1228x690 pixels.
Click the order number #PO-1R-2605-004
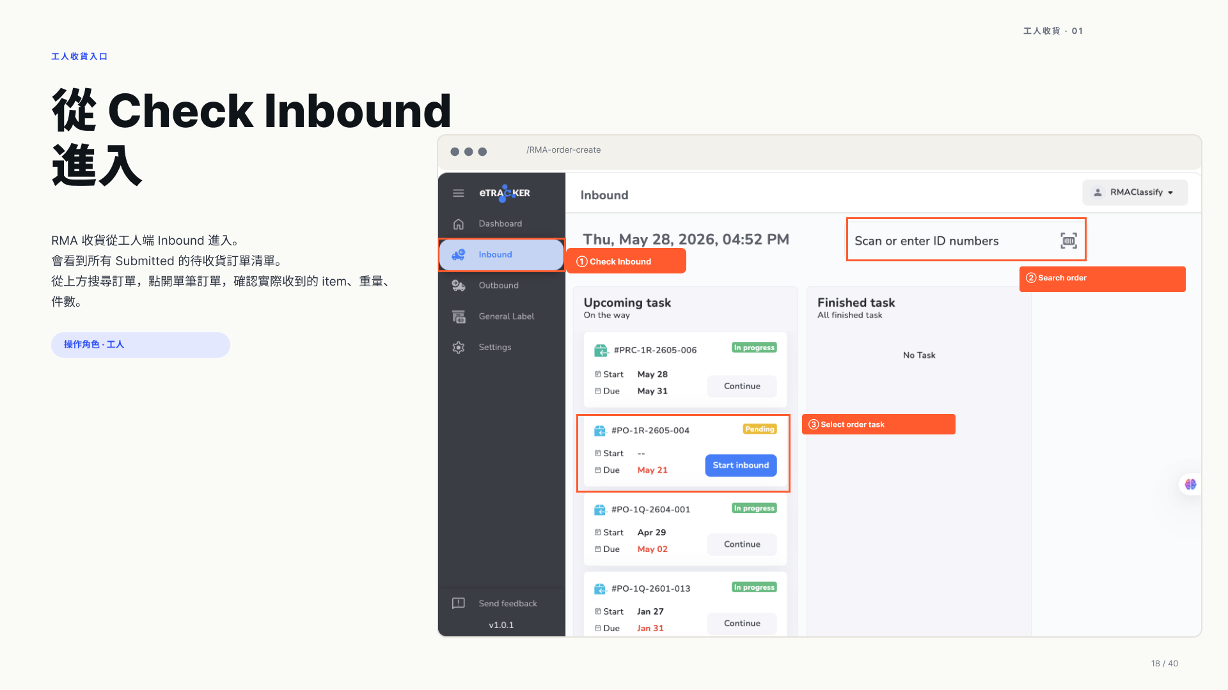coord(650,431)
